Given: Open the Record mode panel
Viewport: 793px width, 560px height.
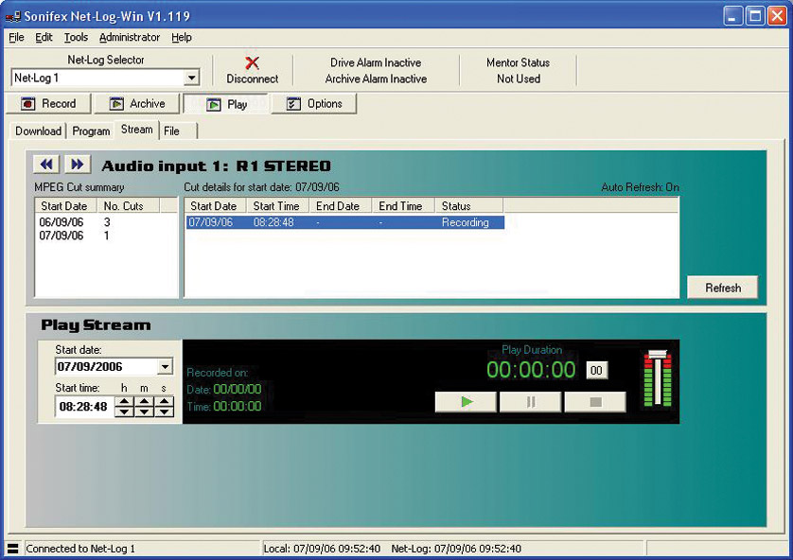Looking at the screenshot, I should point(48,104).
